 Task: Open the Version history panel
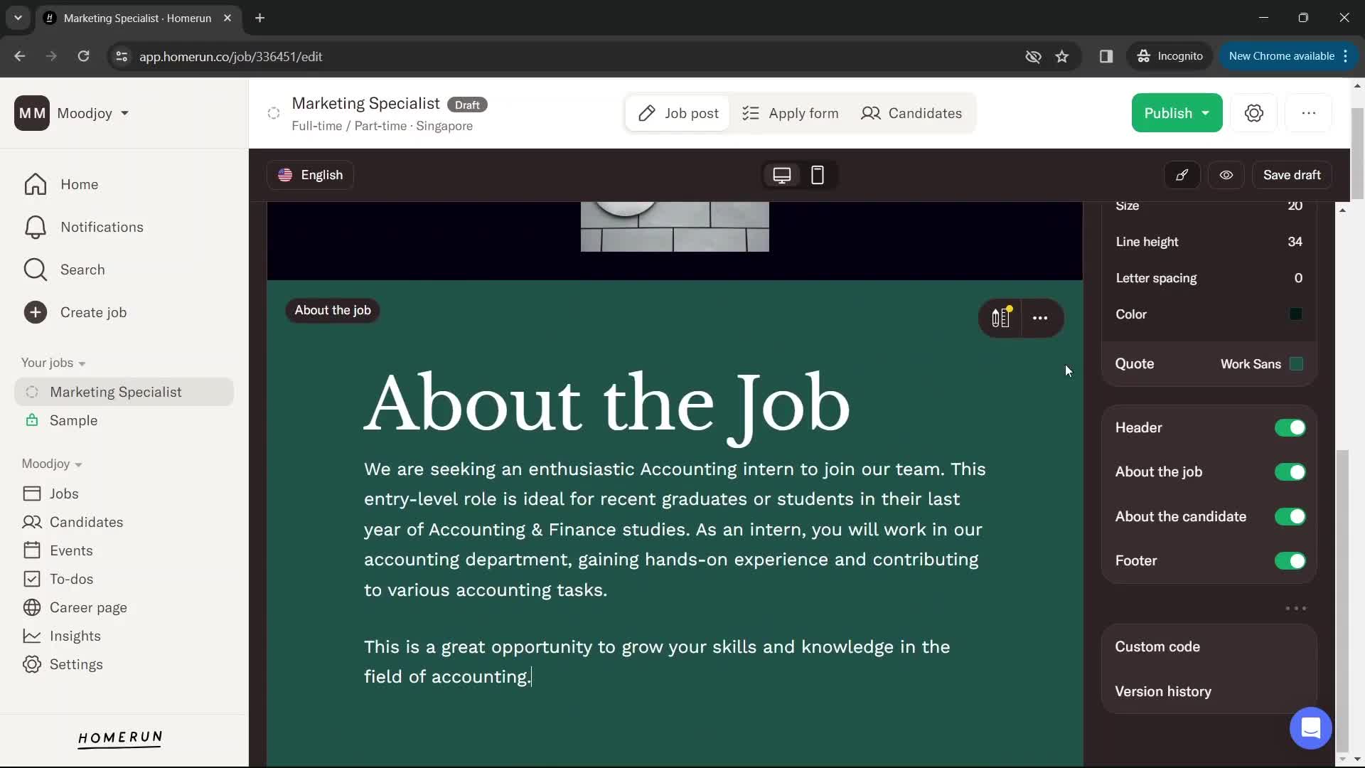tap(1163, 690)
